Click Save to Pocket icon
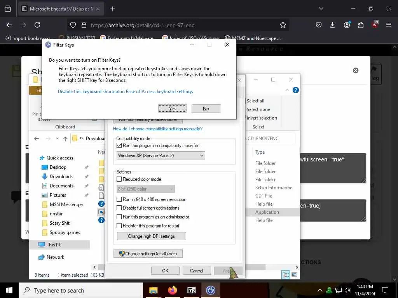398x298 pixels. coord(319,25)
